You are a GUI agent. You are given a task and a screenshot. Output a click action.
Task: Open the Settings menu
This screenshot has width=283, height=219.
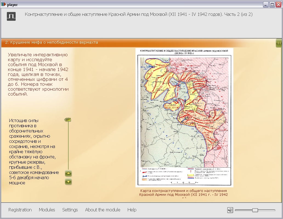70,210
